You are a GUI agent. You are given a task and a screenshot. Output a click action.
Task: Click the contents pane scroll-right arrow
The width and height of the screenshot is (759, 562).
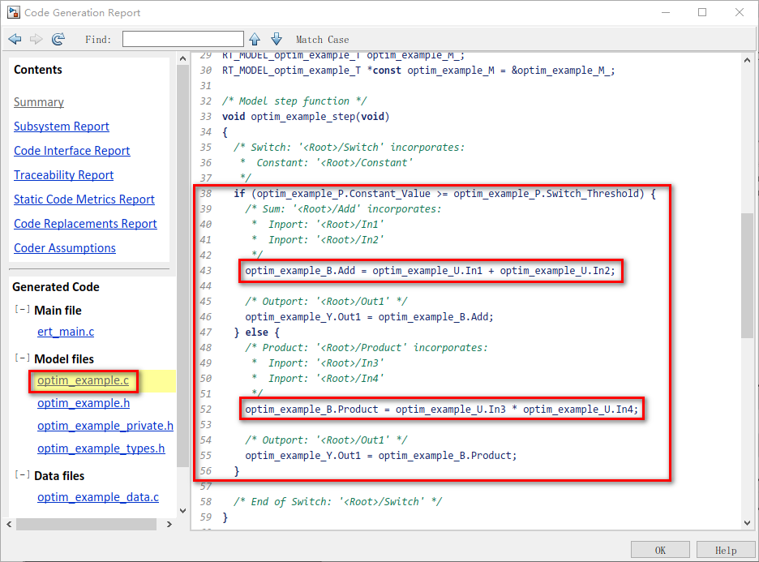coord(169,524)
